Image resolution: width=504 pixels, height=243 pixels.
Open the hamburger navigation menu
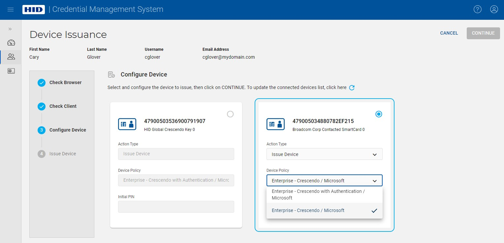click(x=11, y=10)
